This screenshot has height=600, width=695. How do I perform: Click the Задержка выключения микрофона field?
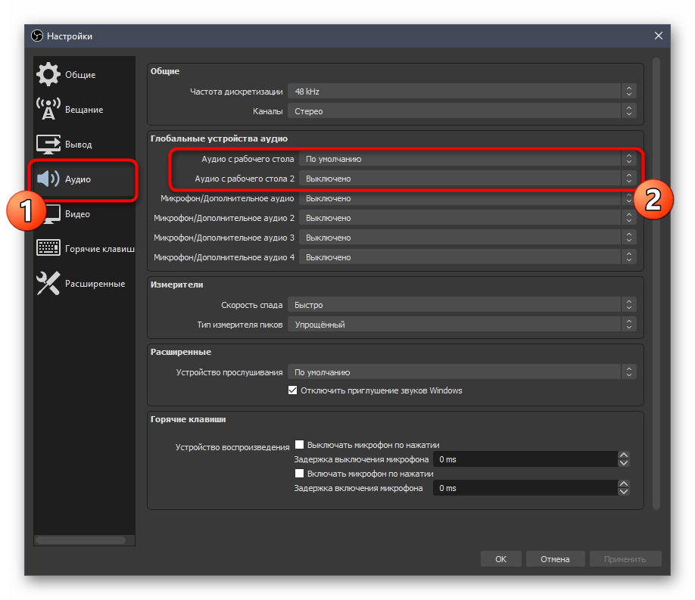tap(525, 459)
